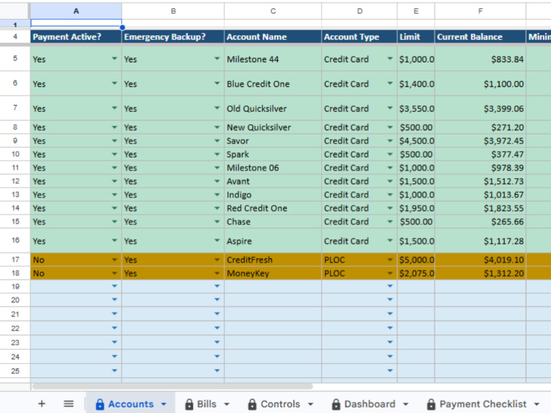
Task: Click the Dashboard tab lock icon
Action: click(x=336, y=404)
